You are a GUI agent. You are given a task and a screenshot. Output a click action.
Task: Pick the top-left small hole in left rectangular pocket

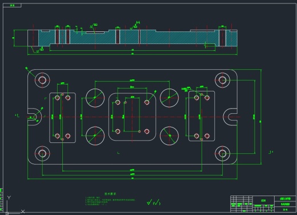click(57, 98)
